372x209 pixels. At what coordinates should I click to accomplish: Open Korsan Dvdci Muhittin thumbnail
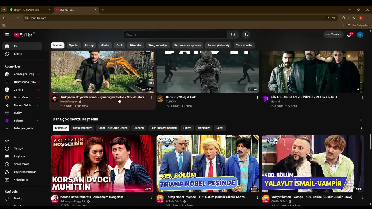(x=102, y=163)
